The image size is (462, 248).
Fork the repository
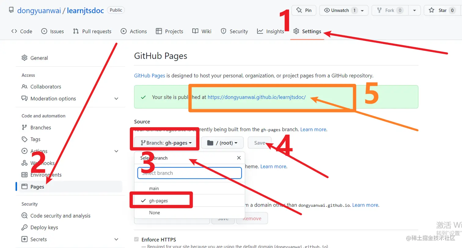click(x=390, y=10)
